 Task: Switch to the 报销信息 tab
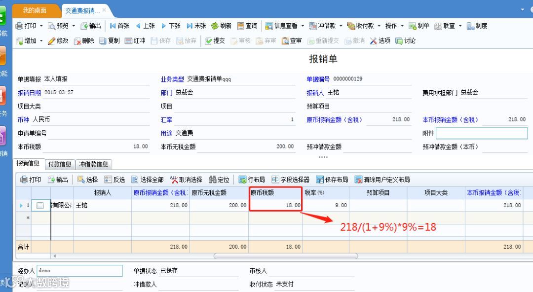pyautogui.click(x=28, y=163)
